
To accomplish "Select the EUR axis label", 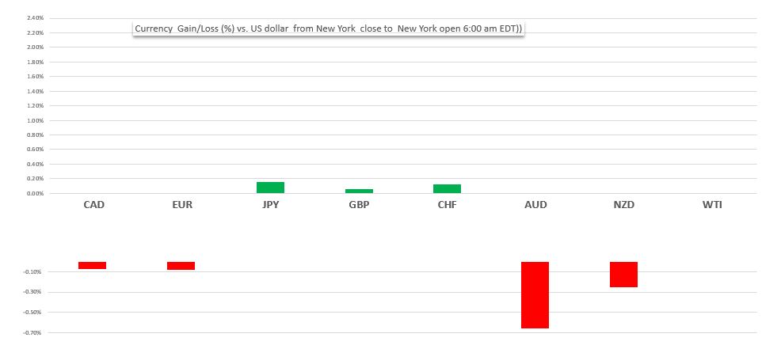I will [x=181, y=204].
